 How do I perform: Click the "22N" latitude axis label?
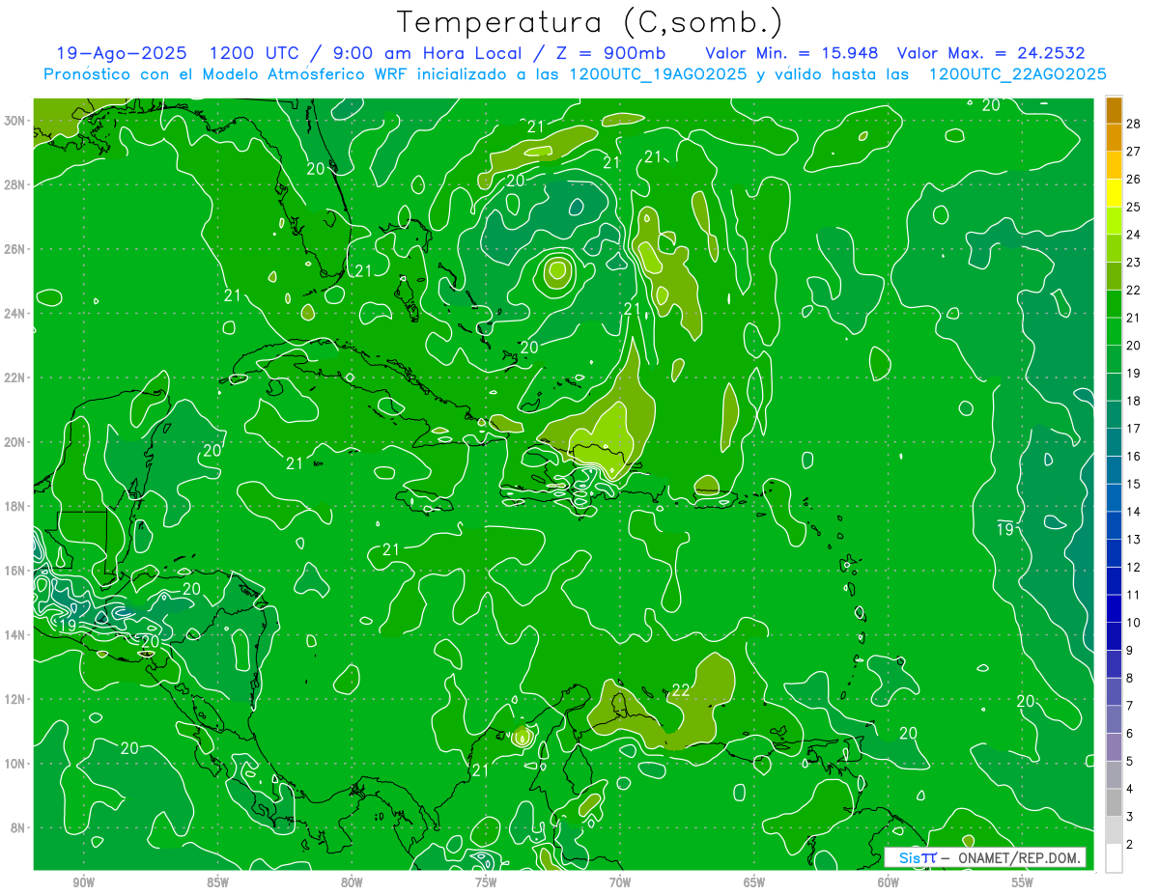point(16,378)
